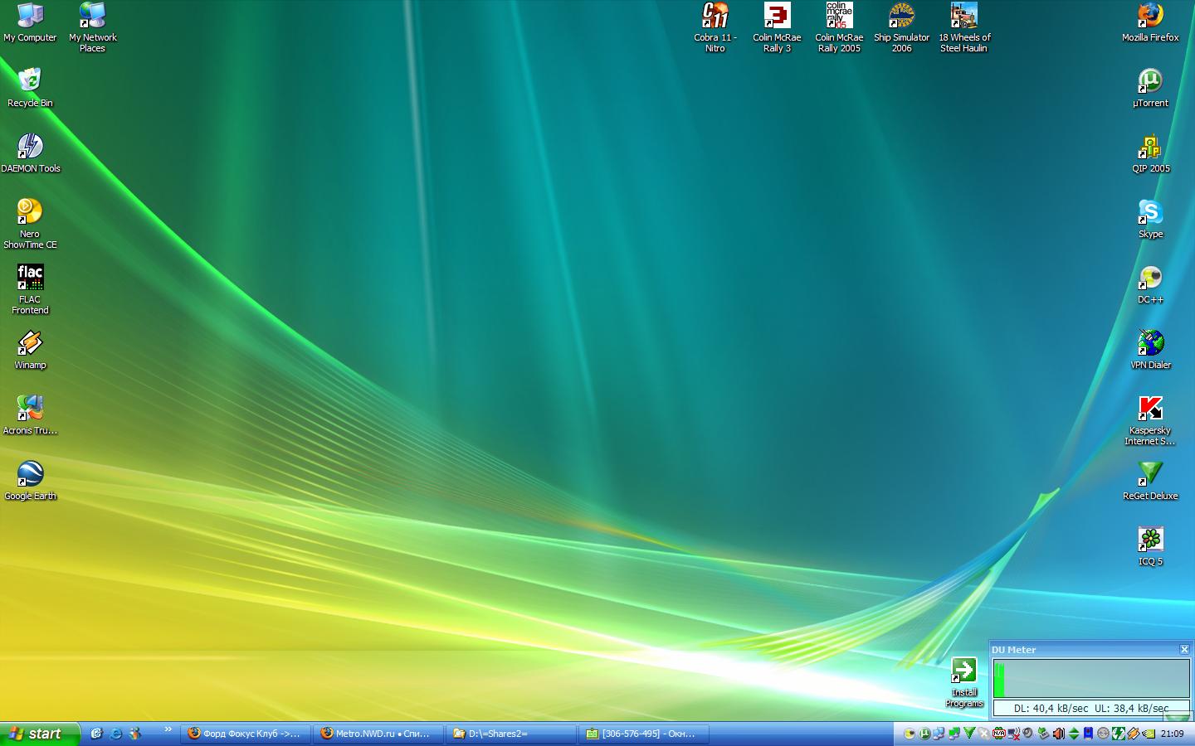Click the volume speaker icon in system tray
The image size is (1195, 746).
pyautogui.click(x=1058, y=734)
